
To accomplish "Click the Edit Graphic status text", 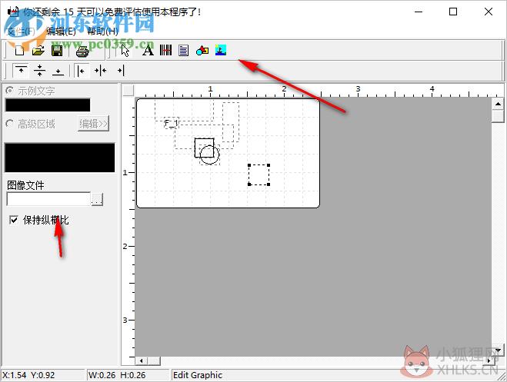I will click(198, 375).
